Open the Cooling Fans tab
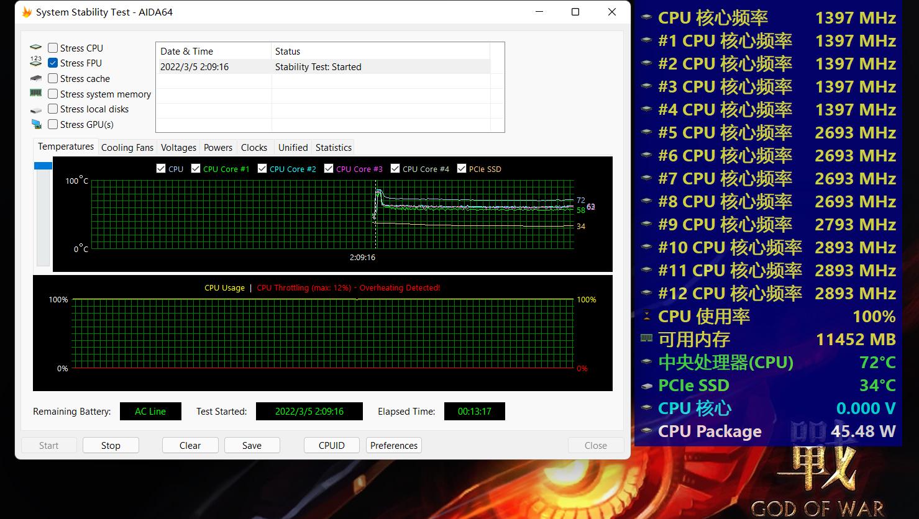Image resolution: width=919 pixels, height=519 pixels. point(127,148)
